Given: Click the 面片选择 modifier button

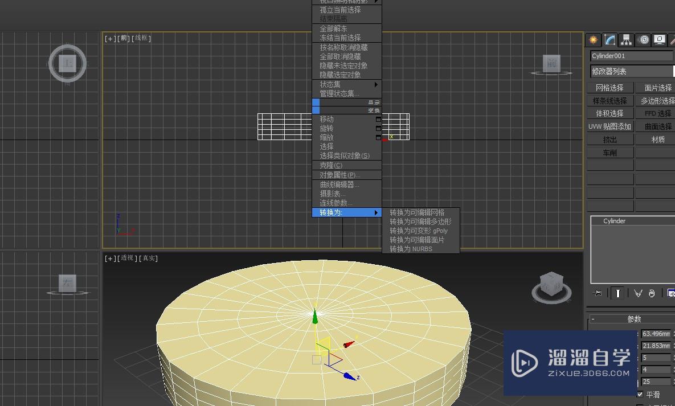Looking at the screenshot, I should pos(656,88).
